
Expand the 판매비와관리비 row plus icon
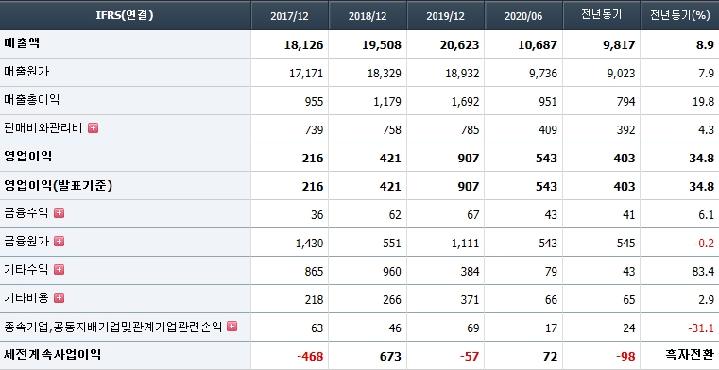click(x=94, y=128)
